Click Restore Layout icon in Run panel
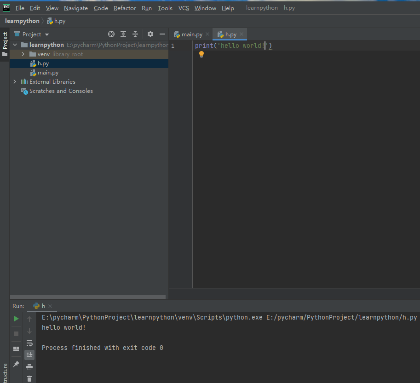Viewport: 420px width, 383px height. [16, 349]
